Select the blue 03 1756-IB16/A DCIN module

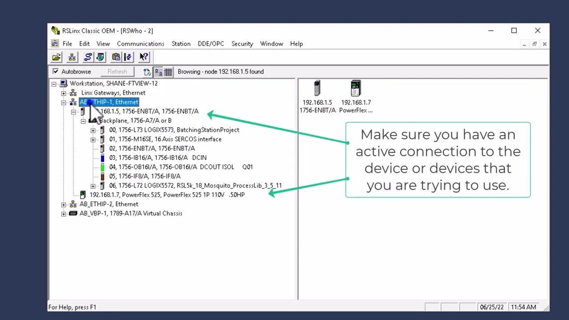coord(102,158)
